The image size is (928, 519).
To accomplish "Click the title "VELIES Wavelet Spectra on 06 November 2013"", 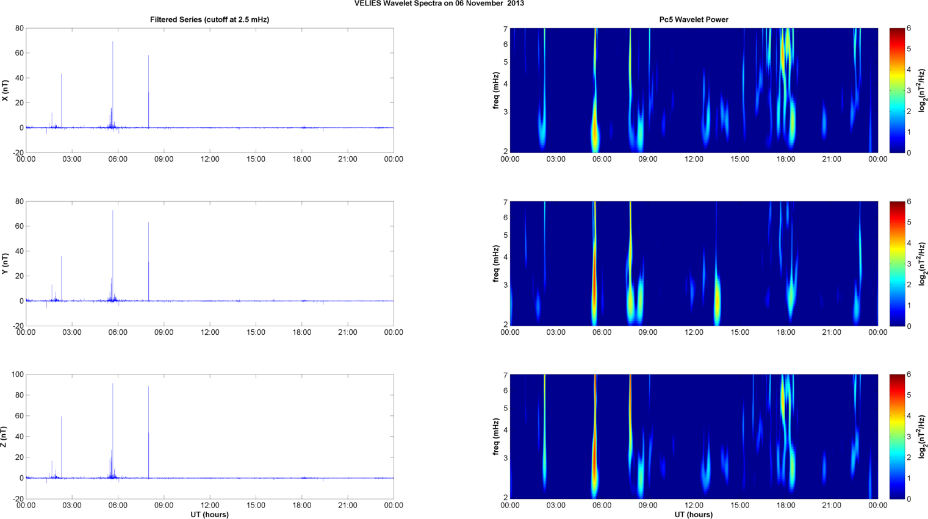I will click(x=439, y=4).
